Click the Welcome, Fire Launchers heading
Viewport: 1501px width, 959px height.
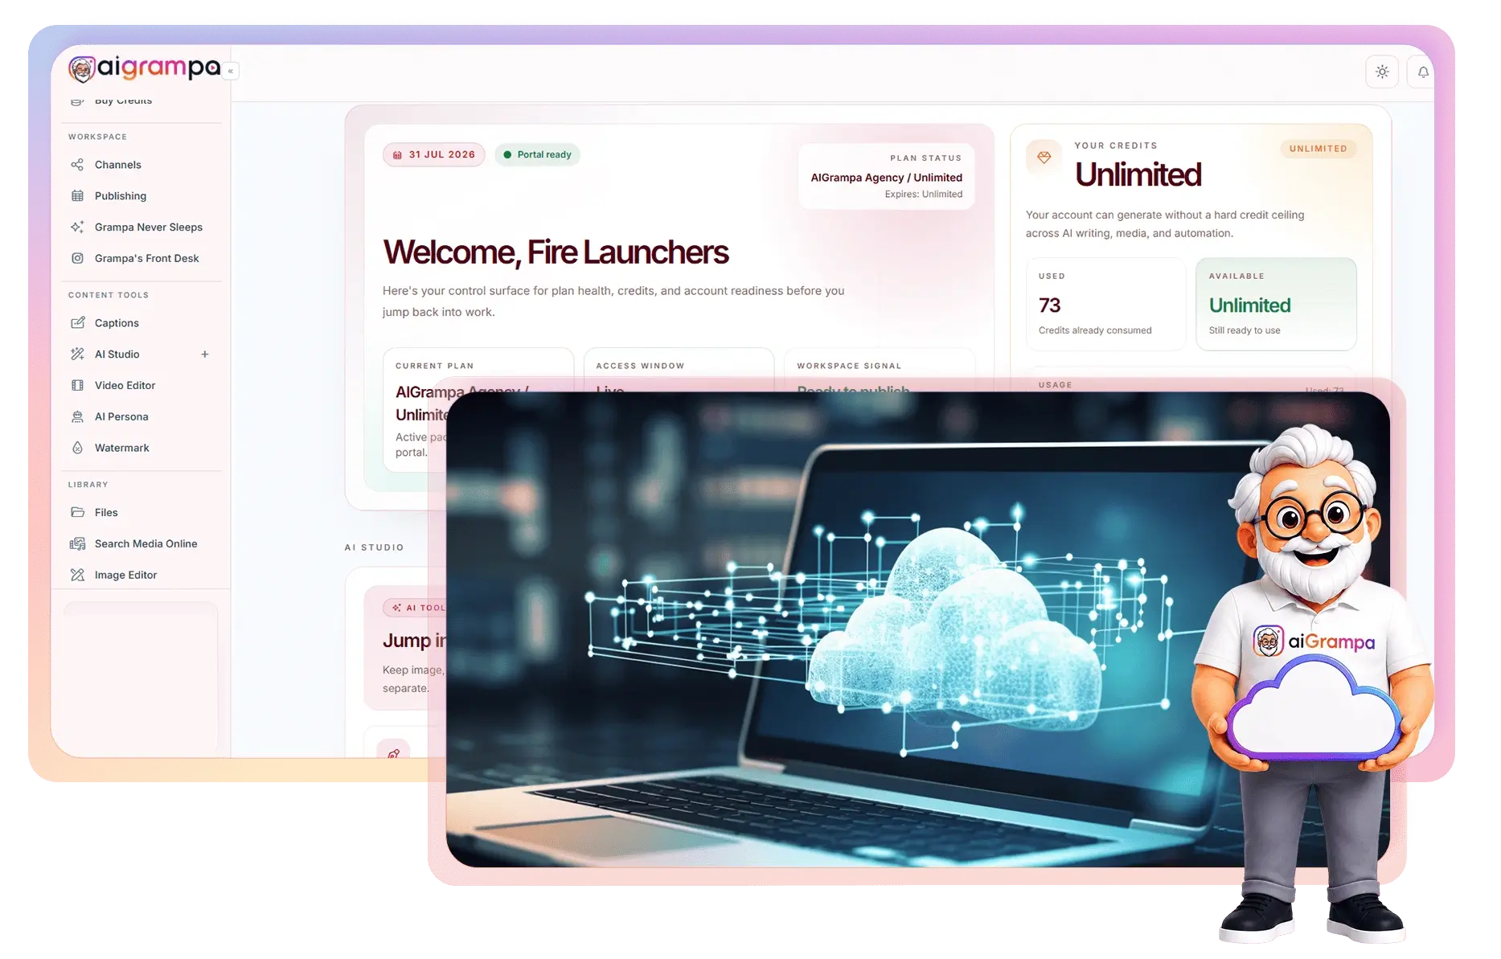pos(556,252)
